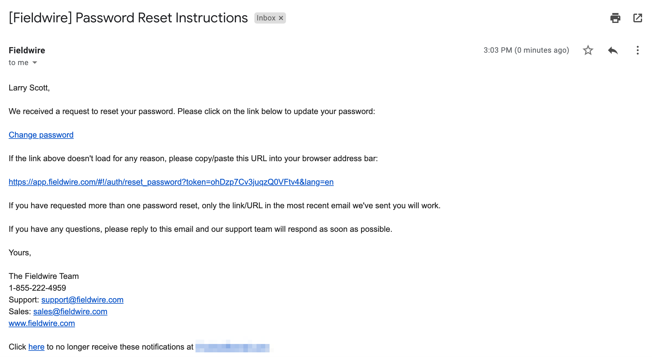The image size is (652, 357).
Task: Click the email subject heading
Action: pyautogui.click(x=128, y=18)
